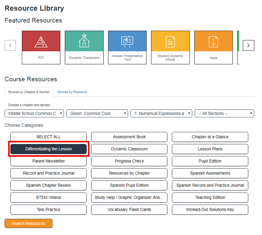
Task: Choose the Vocabulary Flash Cards category
Action: pos(129,210)
